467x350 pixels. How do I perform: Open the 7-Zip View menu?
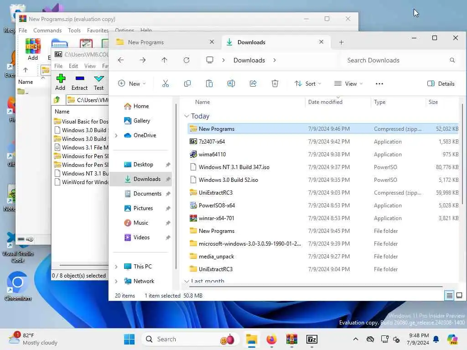[90, 66]
